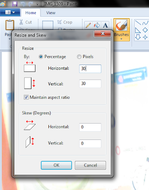Redo action in quick access toolbar
Image resolution: width=149 pixels, height=190 pixels.
[x=30, y=4]
